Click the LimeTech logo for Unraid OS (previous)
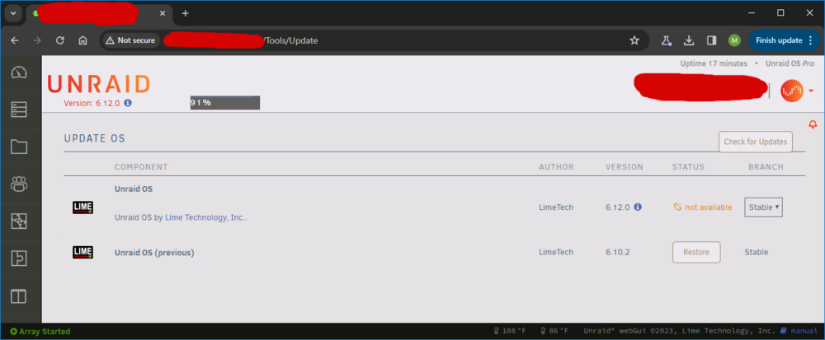825x340 pixels. click(x=82, y=253)
